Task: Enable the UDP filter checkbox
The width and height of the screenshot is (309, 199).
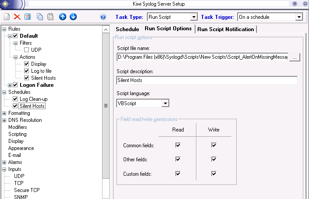Action: [x=27, y=50]
